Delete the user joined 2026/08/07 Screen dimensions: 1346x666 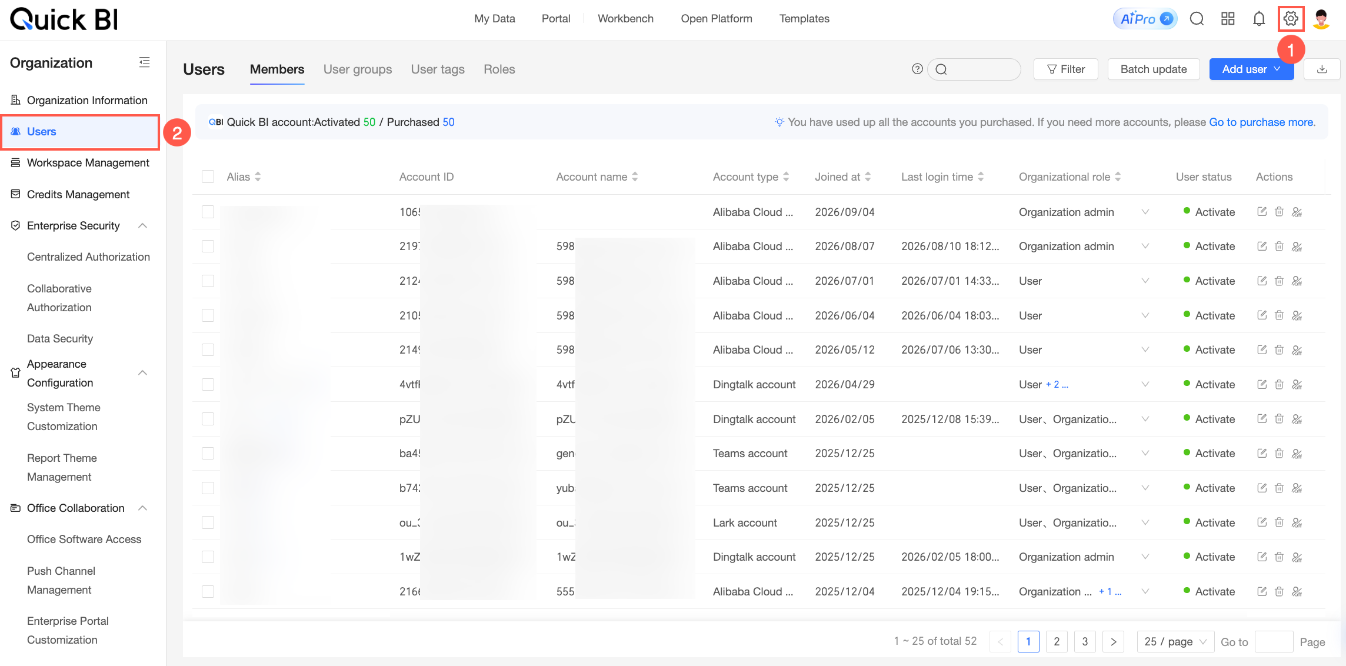pyautogui.click(x=1279, y=247)
